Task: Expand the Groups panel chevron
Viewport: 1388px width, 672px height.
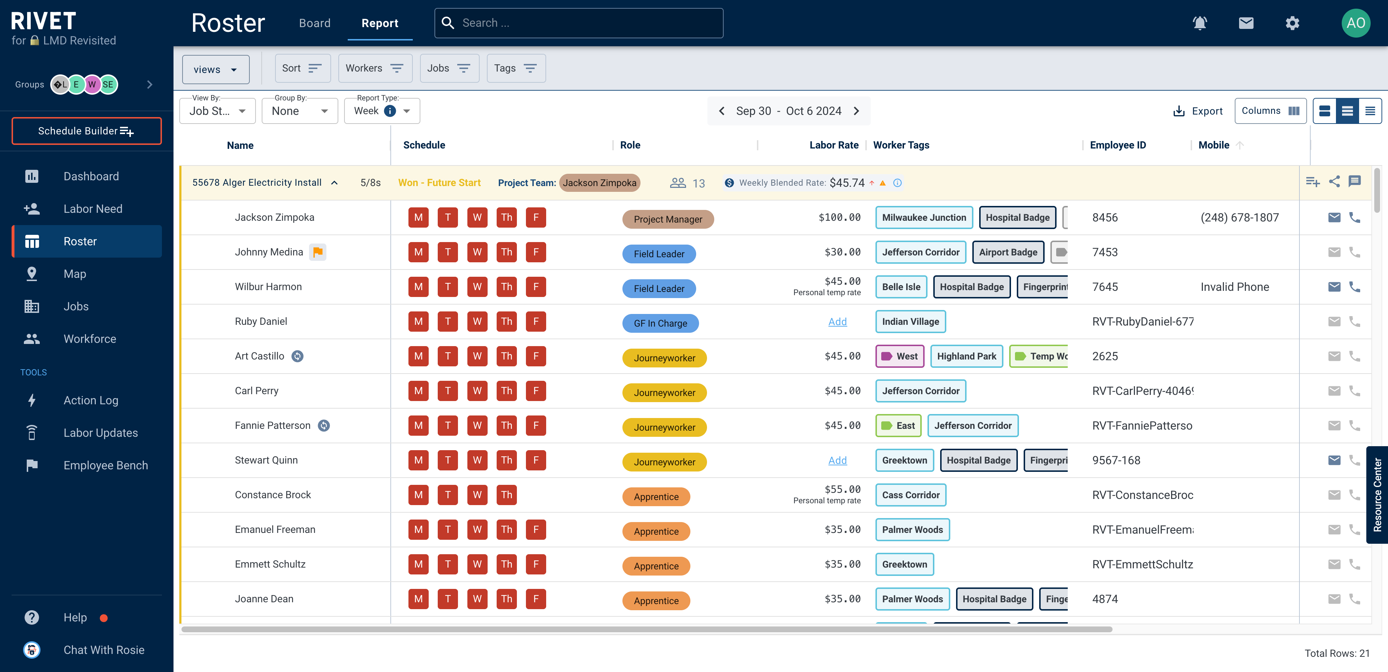Action: click(x=150, y=85)
